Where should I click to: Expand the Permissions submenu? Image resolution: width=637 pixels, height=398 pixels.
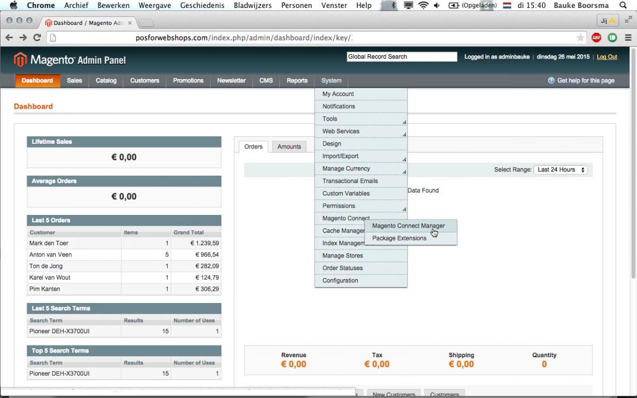[361, 206]
